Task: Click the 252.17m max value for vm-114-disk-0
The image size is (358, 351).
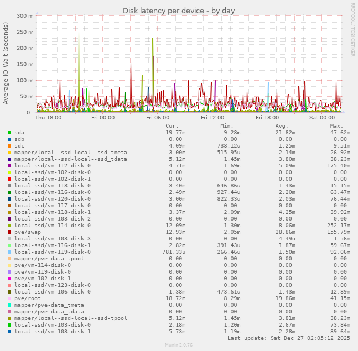Action: (339, 226)
